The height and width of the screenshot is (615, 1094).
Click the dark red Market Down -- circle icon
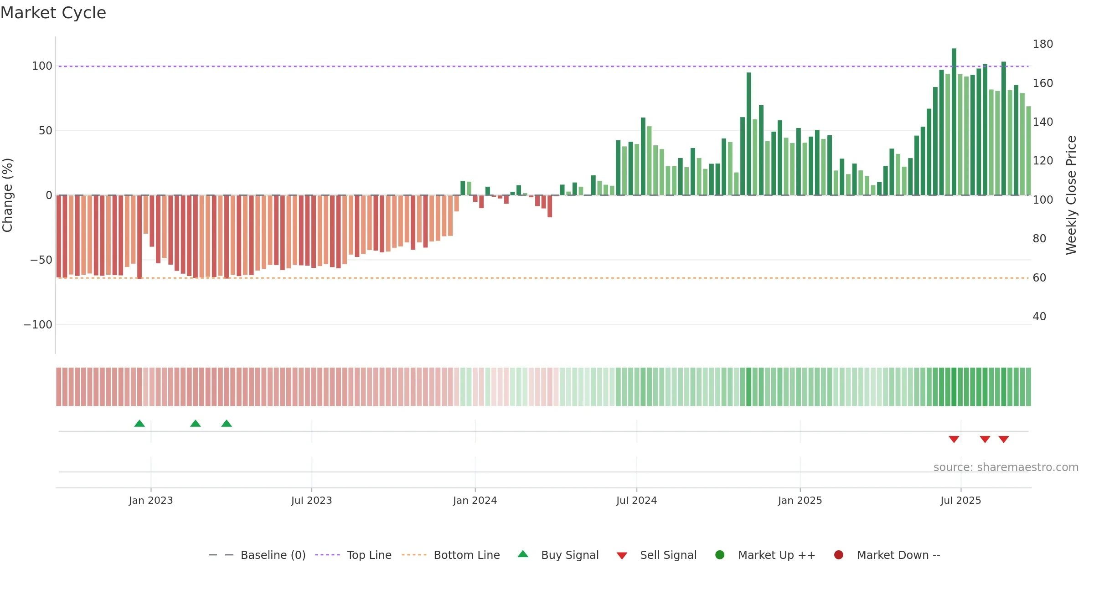pos(838,555)
